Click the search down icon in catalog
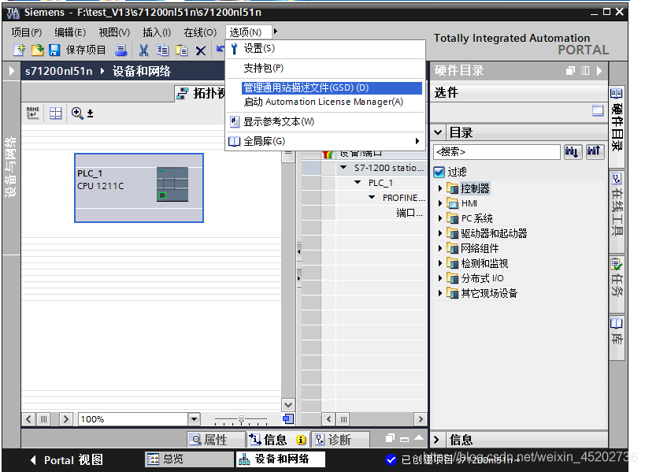Image resolution: width=645 pixels, height=472 pixels. (573, 152)
